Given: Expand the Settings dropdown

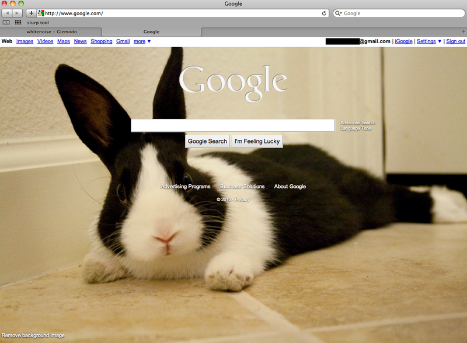Looking at the screenshot, I should point(429,41).
